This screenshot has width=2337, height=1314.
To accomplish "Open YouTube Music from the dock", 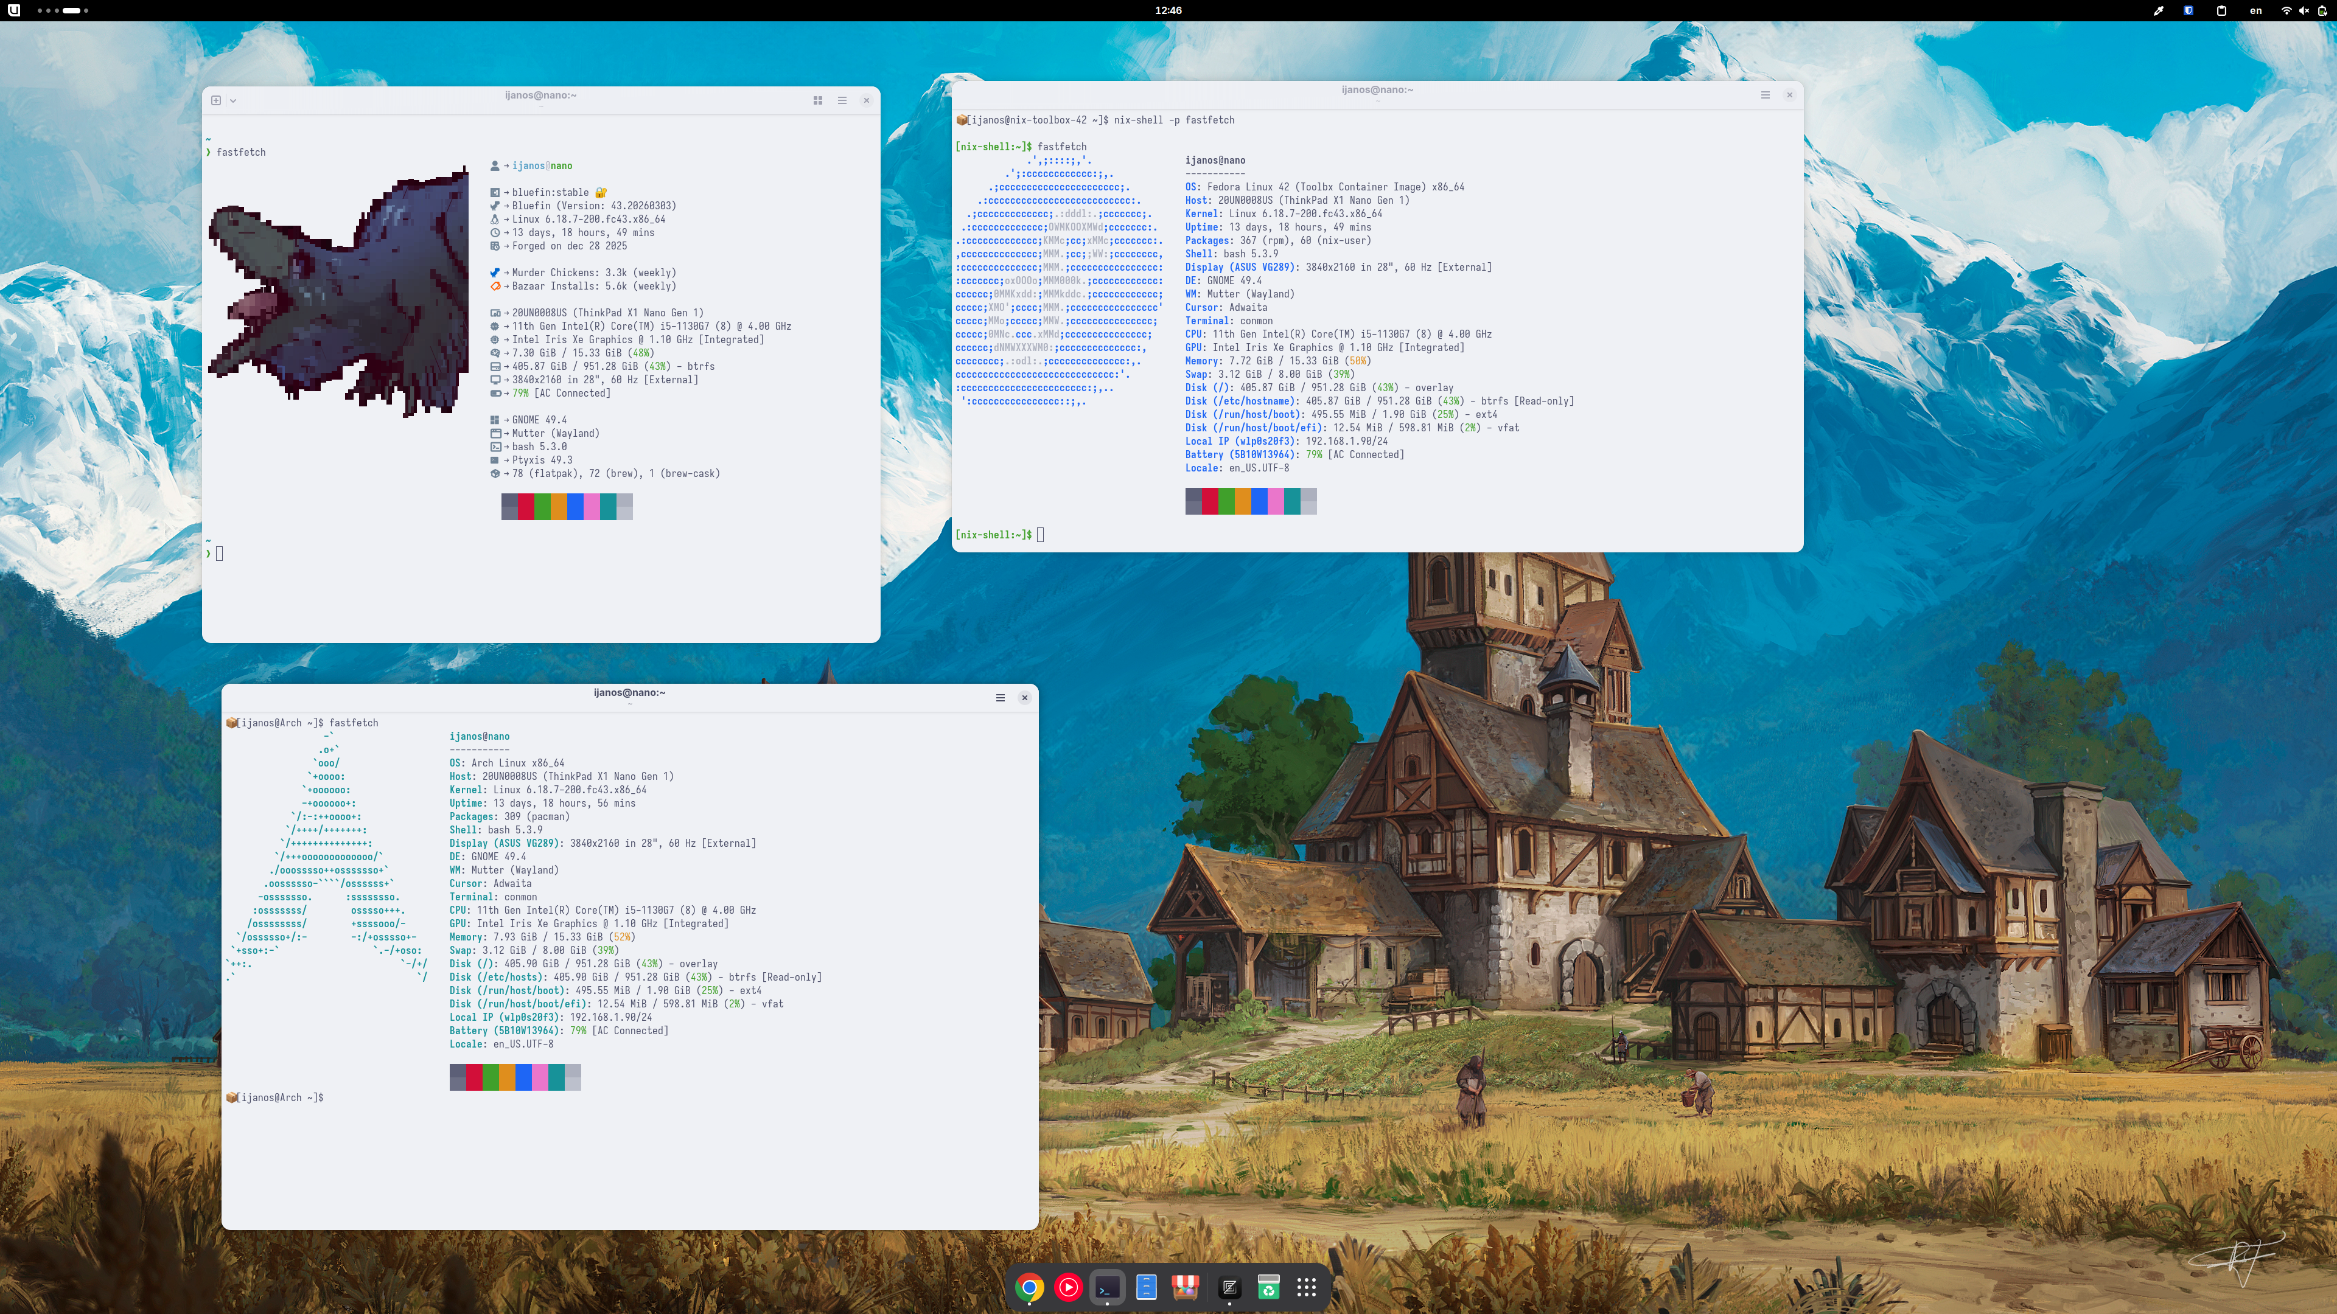I will pyautogui.click(x=1069, y=1287).
